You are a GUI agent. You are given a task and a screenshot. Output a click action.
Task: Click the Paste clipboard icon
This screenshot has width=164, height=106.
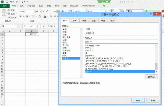click(x=4, y=12)
